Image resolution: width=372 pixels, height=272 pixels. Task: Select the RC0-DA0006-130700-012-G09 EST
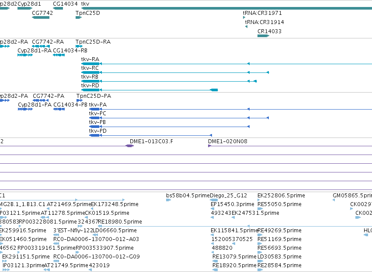(x=56, y=261)
